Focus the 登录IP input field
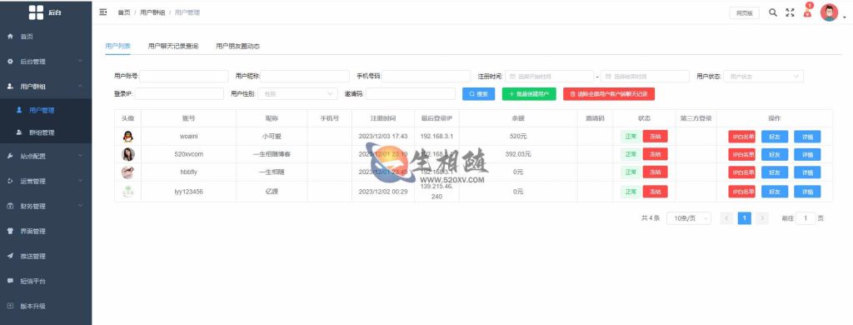The height and width of the screenshot is (325, 853). (x=179, y=93)
